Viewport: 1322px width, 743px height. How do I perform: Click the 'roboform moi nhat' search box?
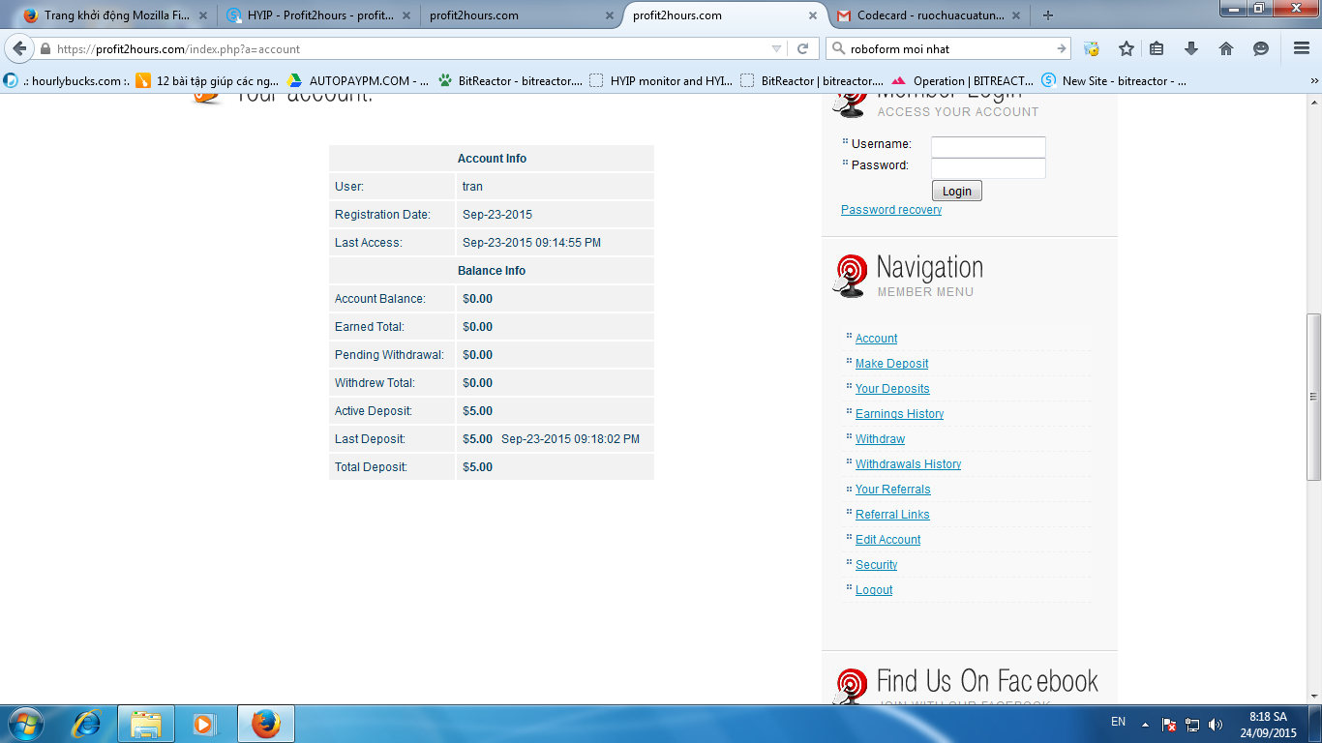[950, 48]
